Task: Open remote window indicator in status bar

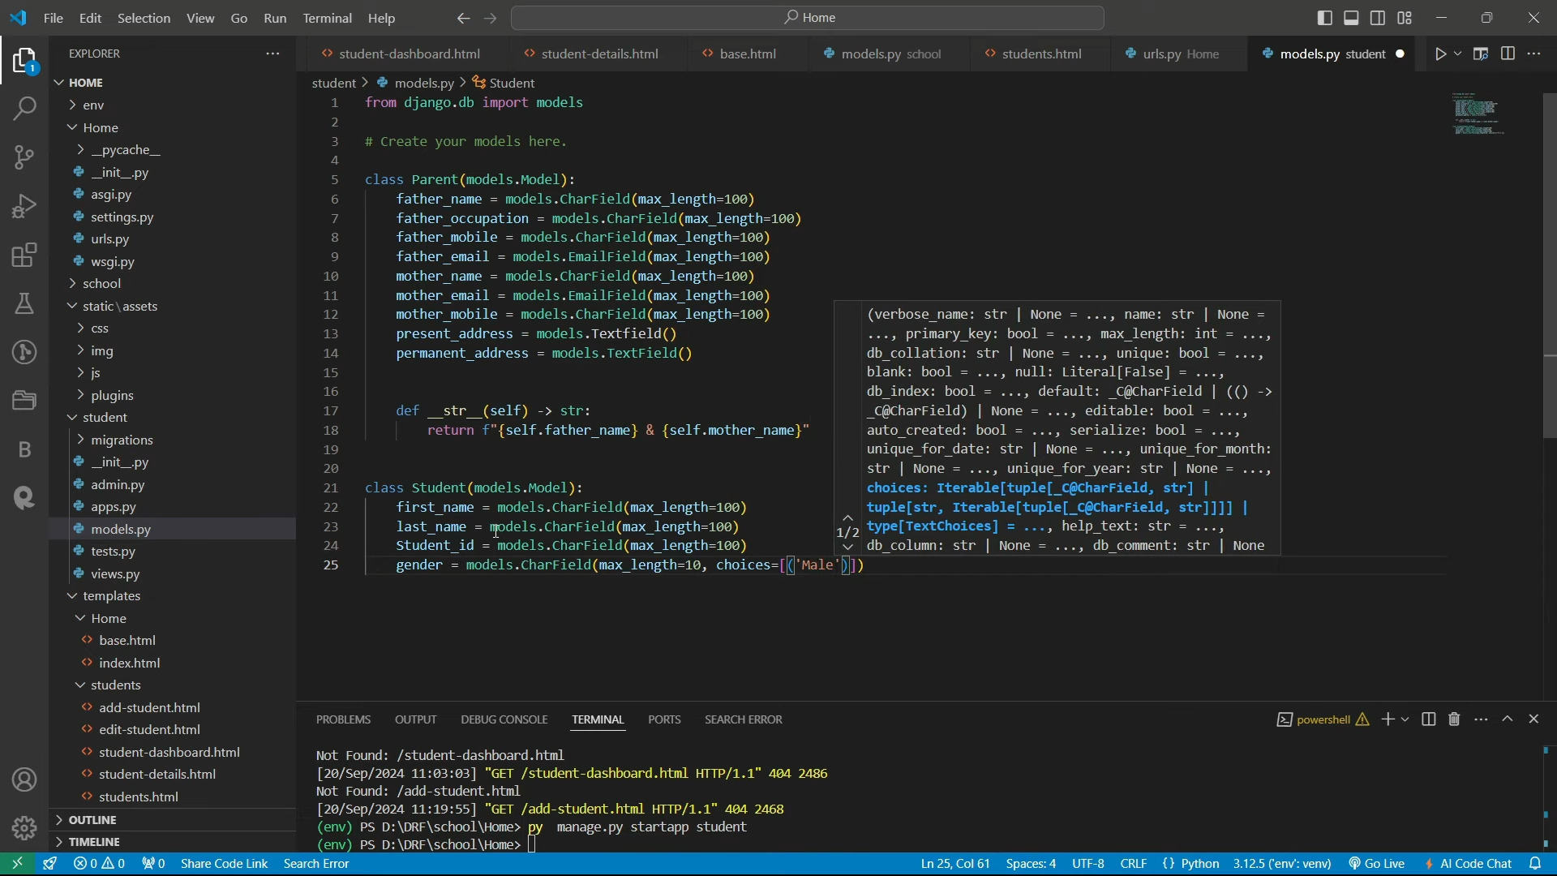Action: coord(17,864)
